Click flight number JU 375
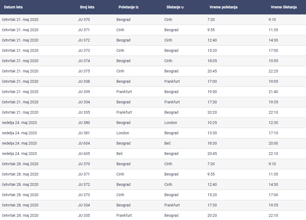Viewport: 306px width, 220px height. (x=84, y=71)
